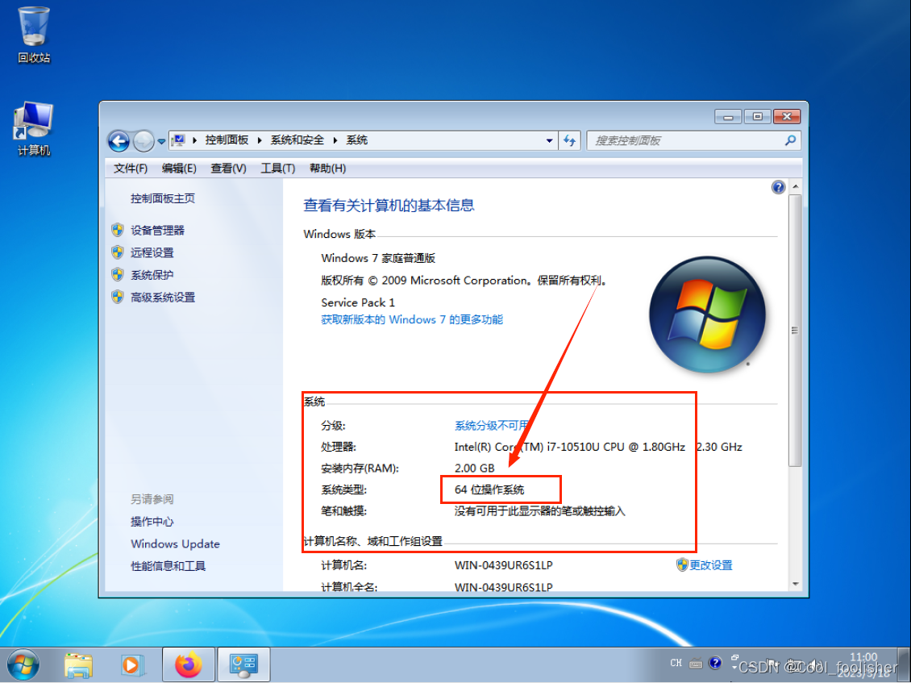Viewport: 911px width, 683px height.
Task: Open the 查看(V) menu
Action: 228,168
